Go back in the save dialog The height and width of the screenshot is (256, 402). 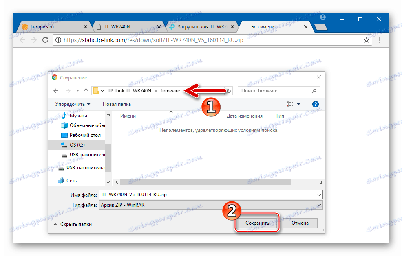pos(56,91)
